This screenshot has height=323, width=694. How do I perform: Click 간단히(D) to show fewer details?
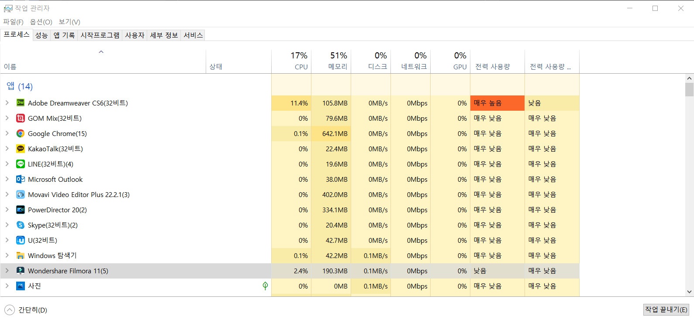tap(27, 310)
